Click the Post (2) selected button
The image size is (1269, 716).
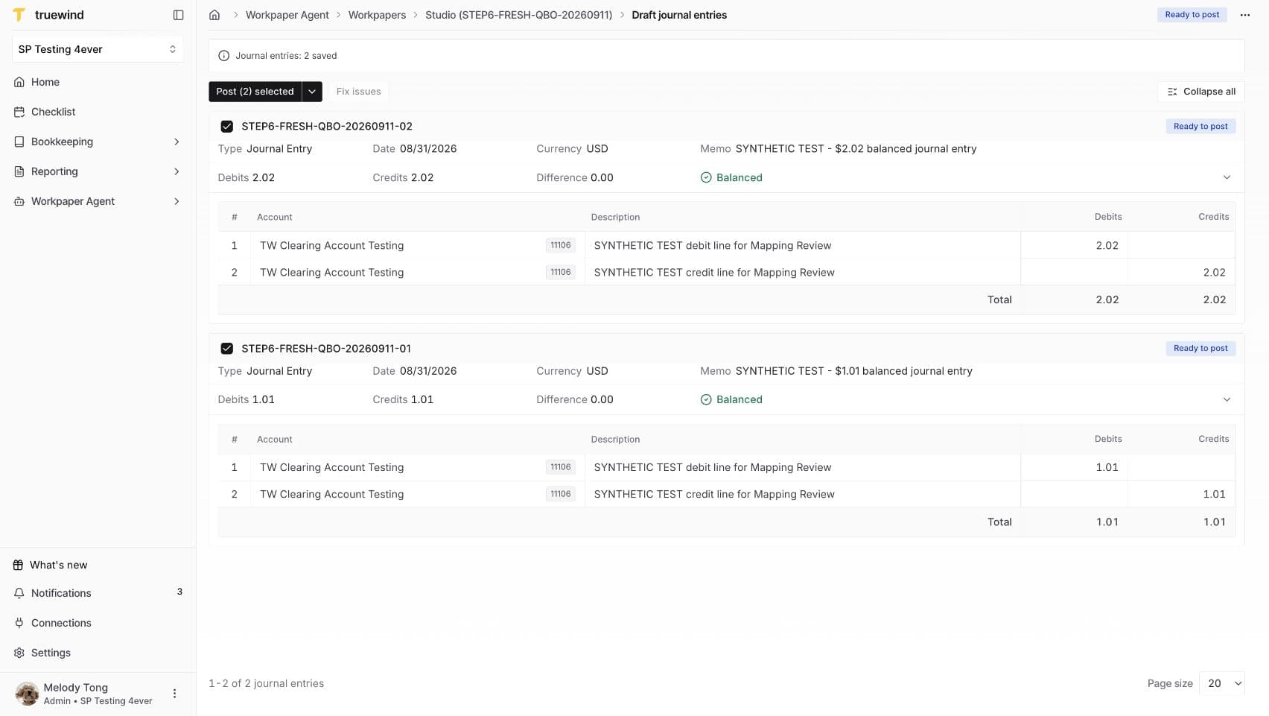coord(255,92)
